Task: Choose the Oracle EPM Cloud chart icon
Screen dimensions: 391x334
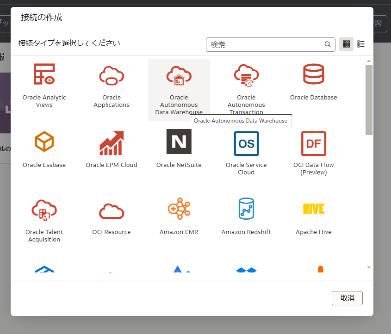Action: [x=112, y=143]
